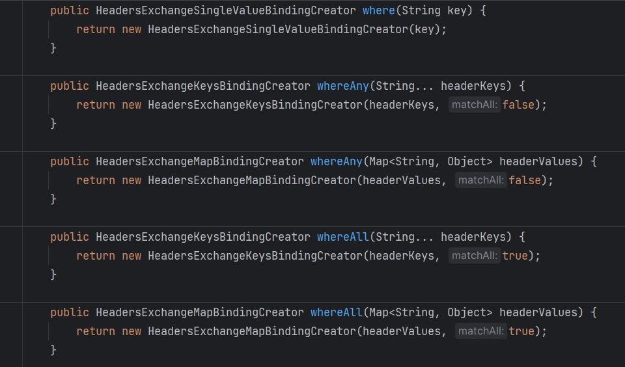Click headerValues parameter in whereAny signature
The image size is (625, 367).
pos(538,161)
